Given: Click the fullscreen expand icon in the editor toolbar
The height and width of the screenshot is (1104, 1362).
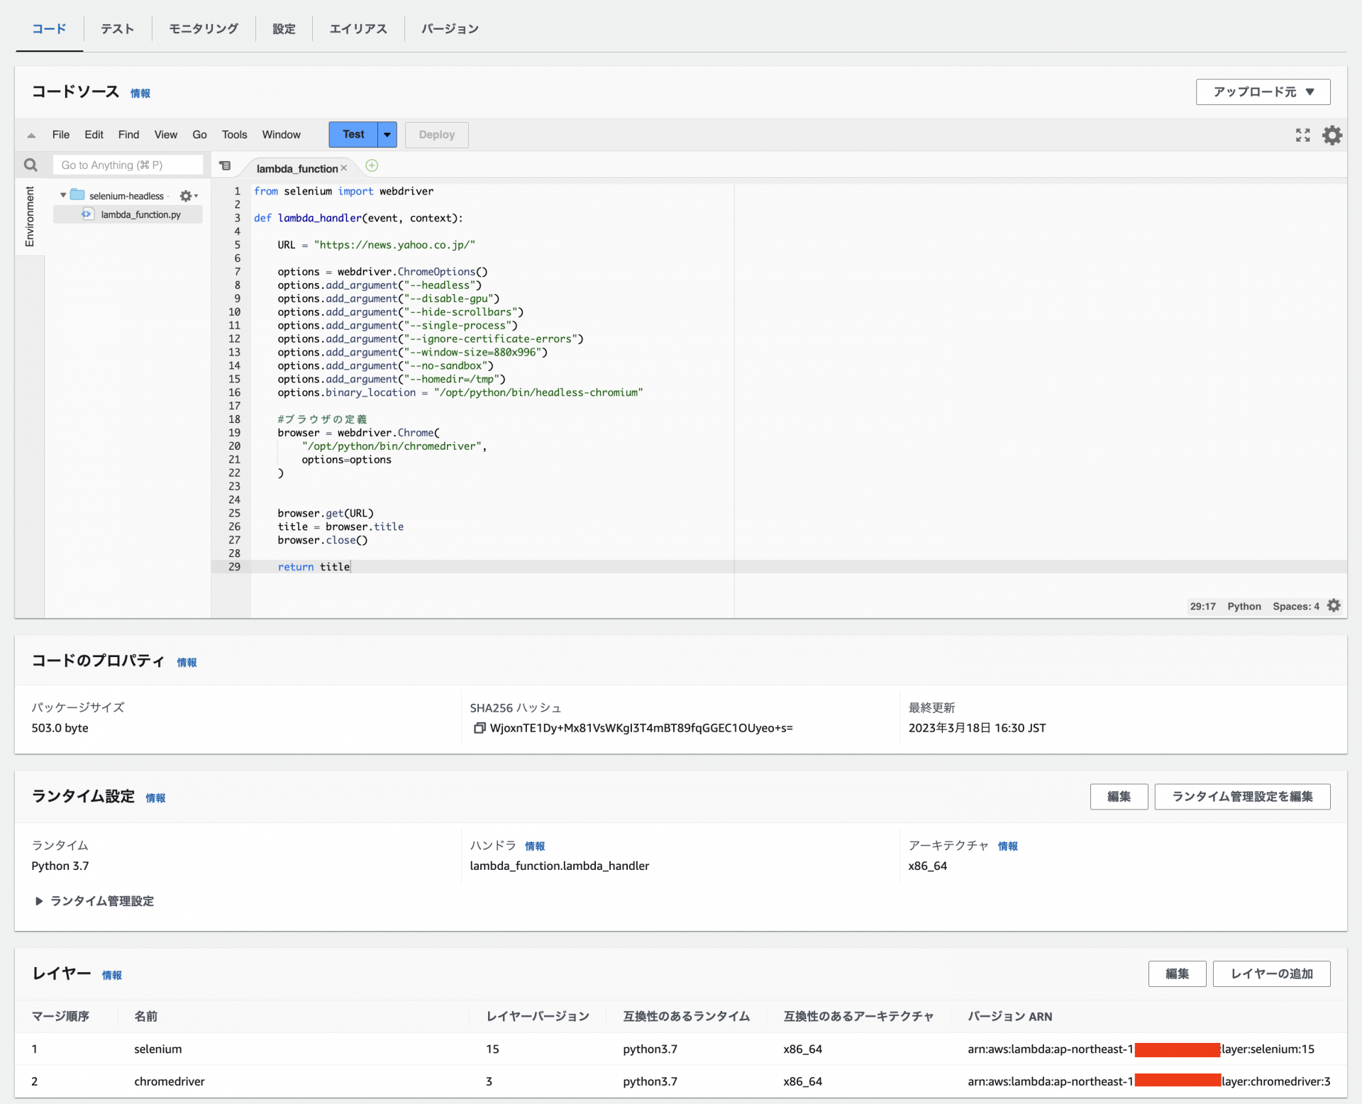Looking at the screenshot, I should (1302, 135).
